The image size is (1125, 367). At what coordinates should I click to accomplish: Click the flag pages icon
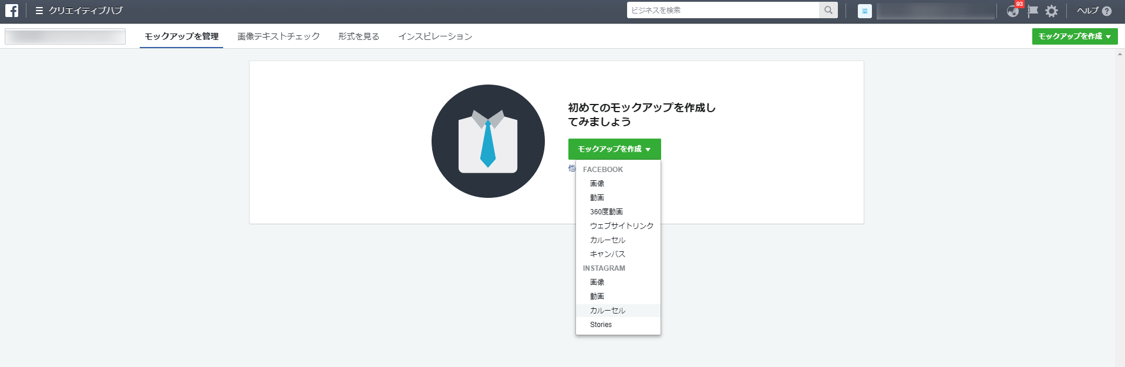(x=1033, y=11)
